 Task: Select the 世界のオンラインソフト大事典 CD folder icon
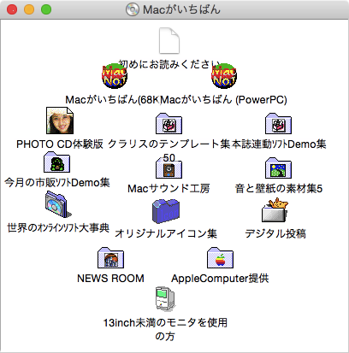coord(57,204)
